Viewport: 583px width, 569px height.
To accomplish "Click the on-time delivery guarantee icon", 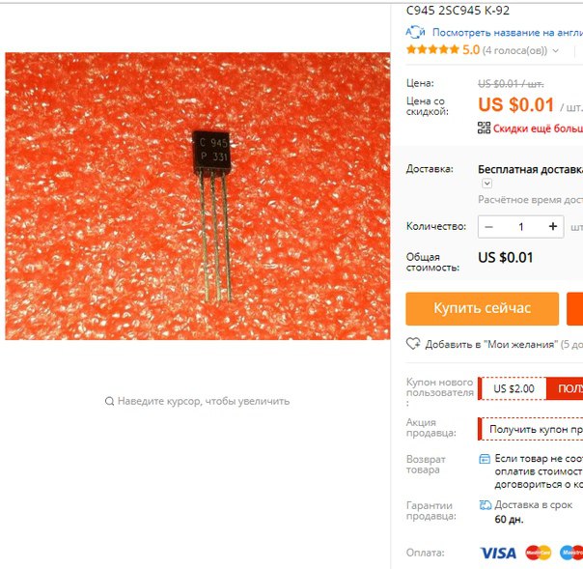I will [486, 505].
